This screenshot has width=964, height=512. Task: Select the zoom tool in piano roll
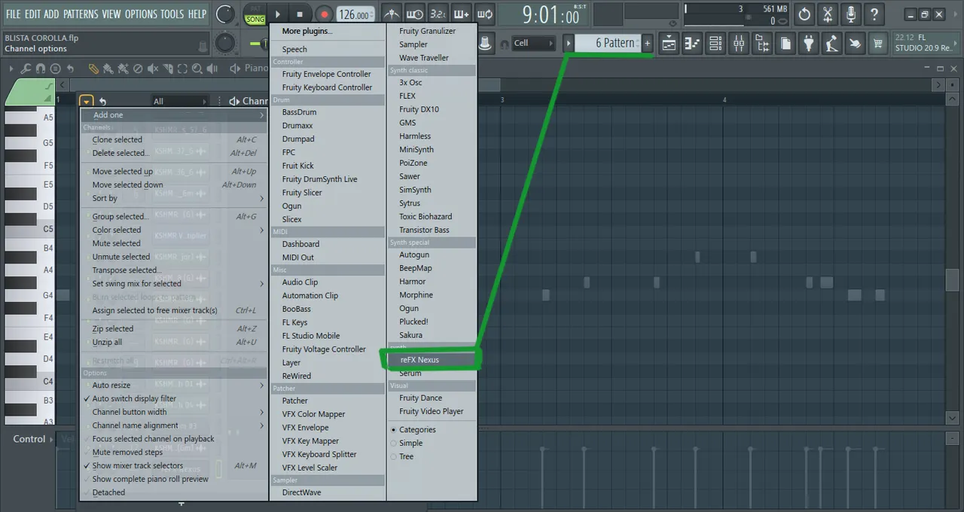[x=197, y=69]
